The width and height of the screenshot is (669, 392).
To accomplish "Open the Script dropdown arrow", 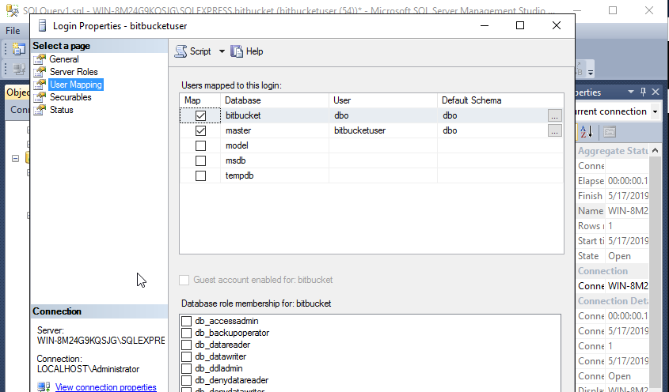I will coord(222,51).
